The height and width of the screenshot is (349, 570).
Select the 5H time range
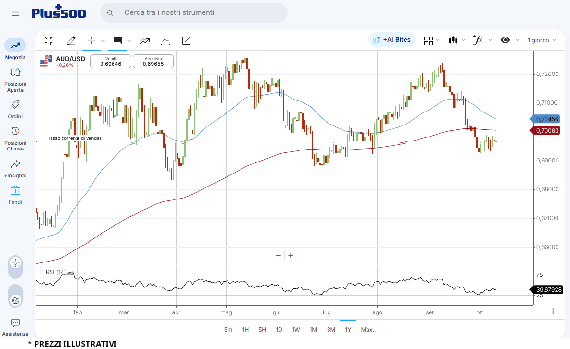[262, 330]
